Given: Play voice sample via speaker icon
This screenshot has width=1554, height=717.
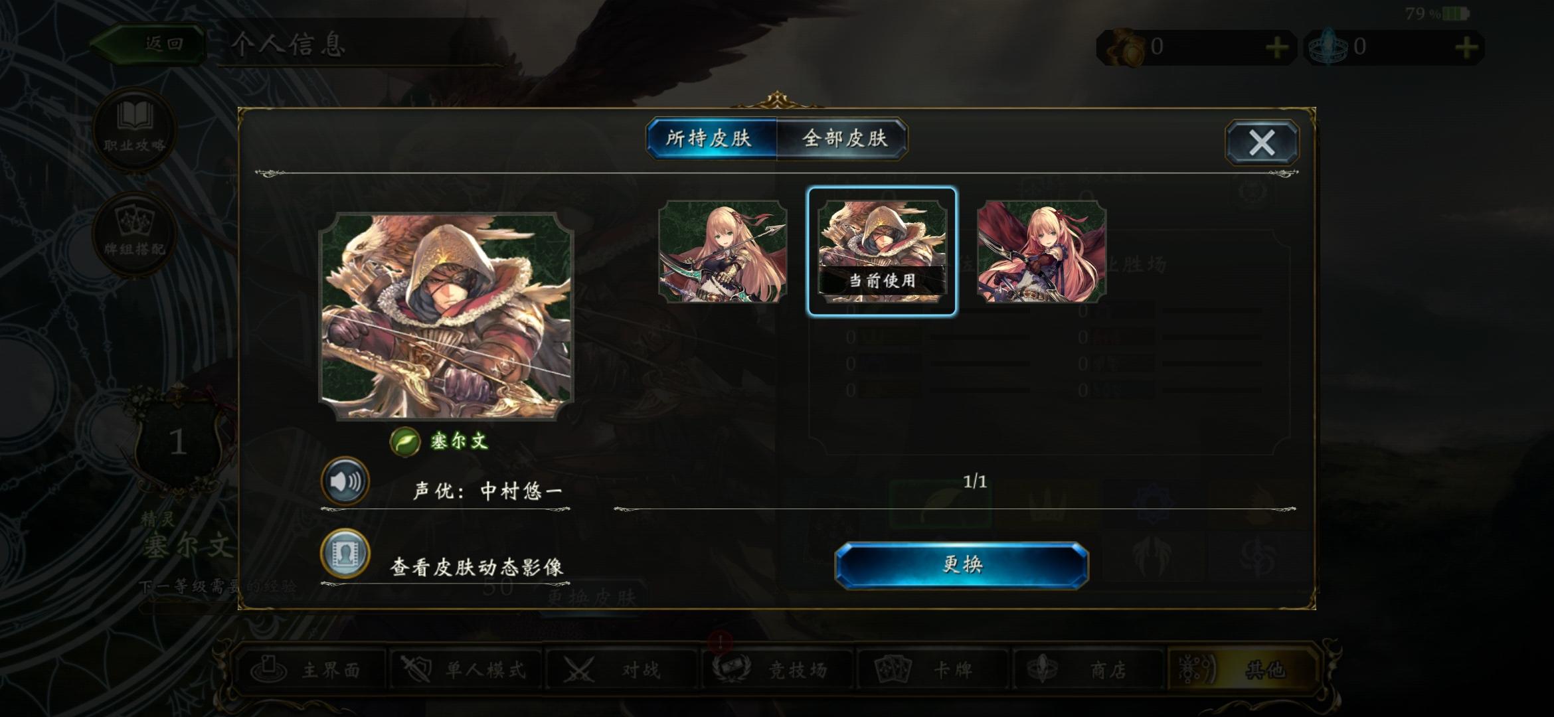Looking at the screenshot, I should click(x=345, y=480).
